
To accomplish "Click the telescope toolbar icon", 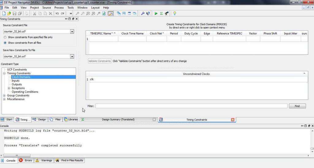I will click(167, 14).
